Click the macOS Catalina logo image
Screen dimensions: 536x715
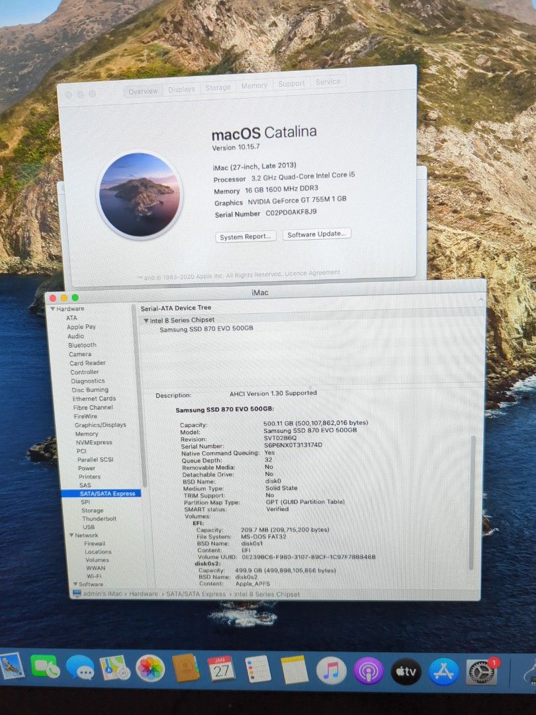(x=140, y=194)
